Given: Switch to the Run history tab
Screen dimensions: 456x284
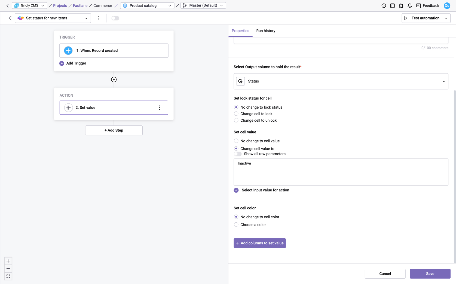Looking at the screenshot, I should coord(266,31).
